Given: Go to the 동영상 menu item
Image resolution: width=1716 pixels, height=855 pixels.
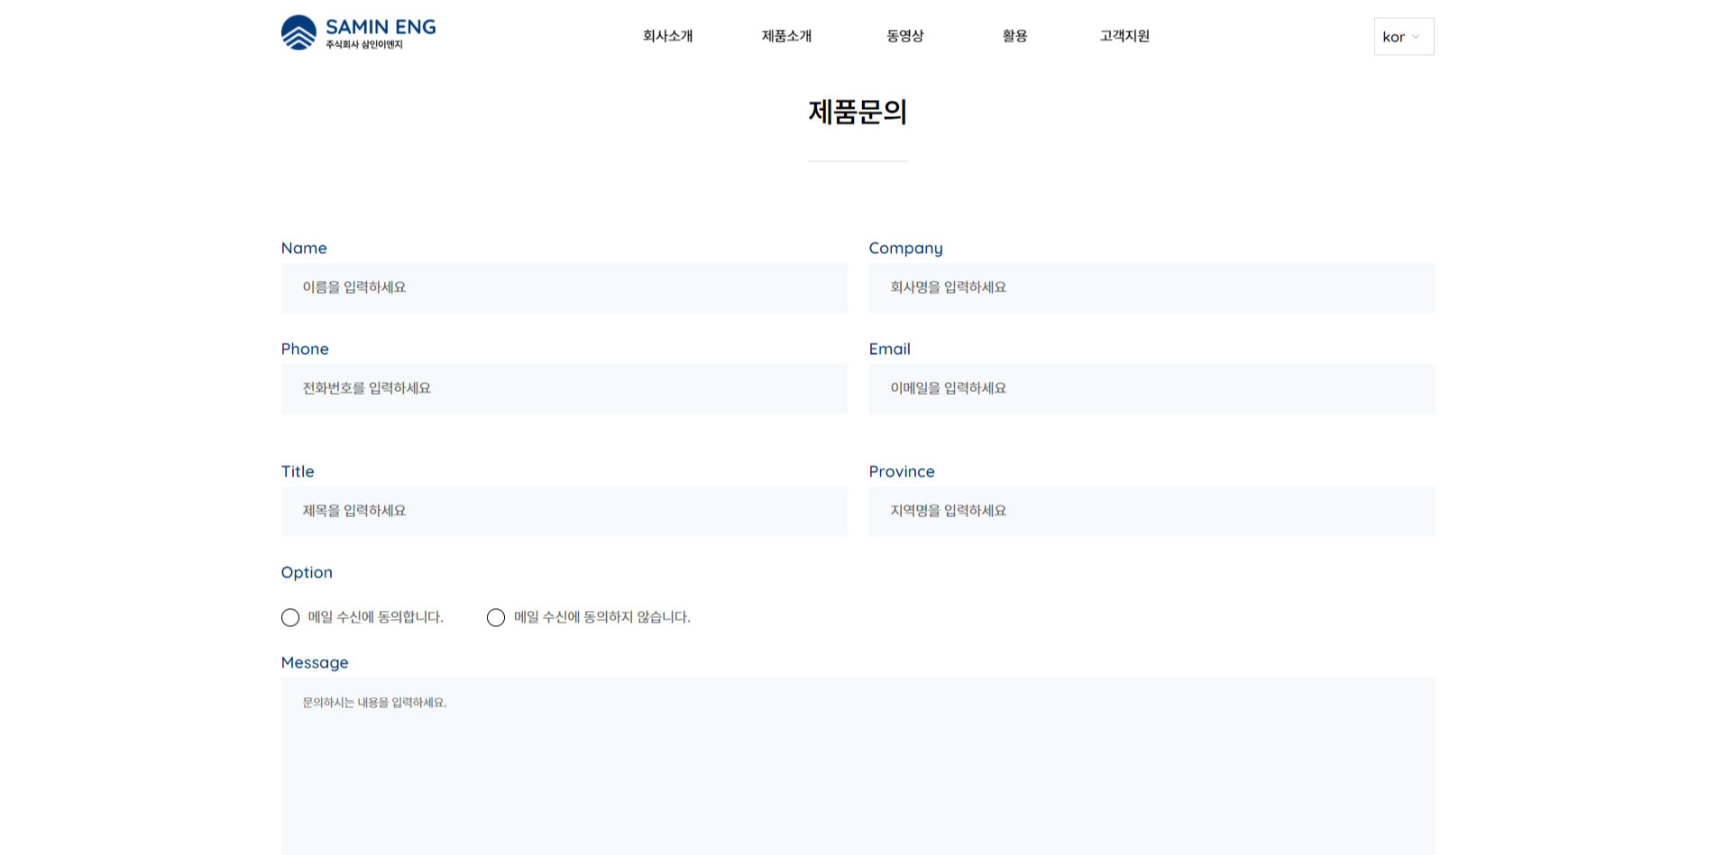Looking at the screenshot, I should (x=904, y=36).
